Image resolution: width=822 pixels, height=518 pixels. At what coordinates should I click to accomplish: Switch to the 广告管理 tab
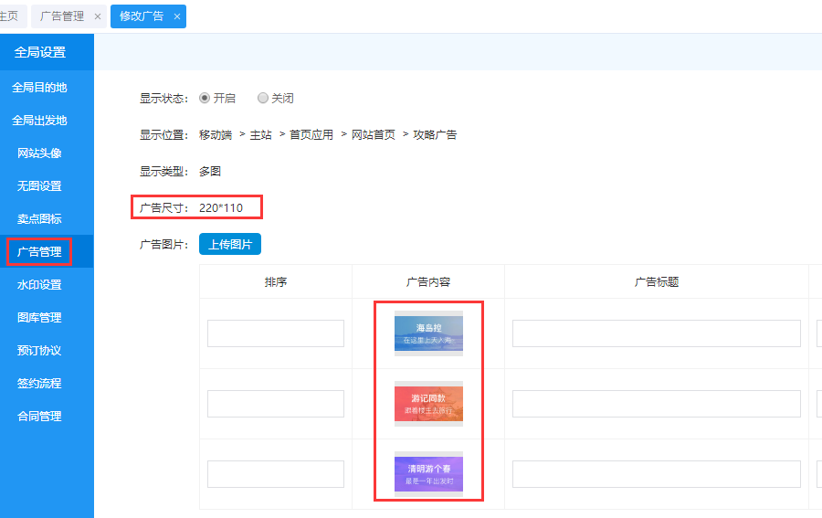point(62,16)
